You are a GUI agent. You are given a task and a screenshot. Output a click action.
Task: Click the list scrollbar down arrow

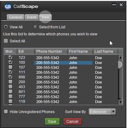121,102
